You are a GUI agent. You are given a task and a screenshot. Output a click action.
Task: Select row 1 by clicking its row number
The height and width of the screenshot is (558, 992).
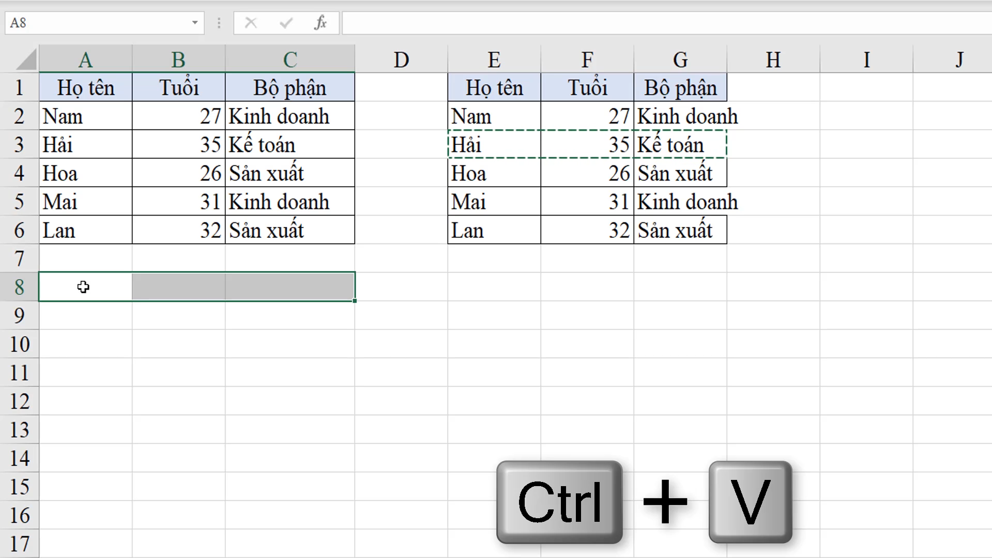20,87
